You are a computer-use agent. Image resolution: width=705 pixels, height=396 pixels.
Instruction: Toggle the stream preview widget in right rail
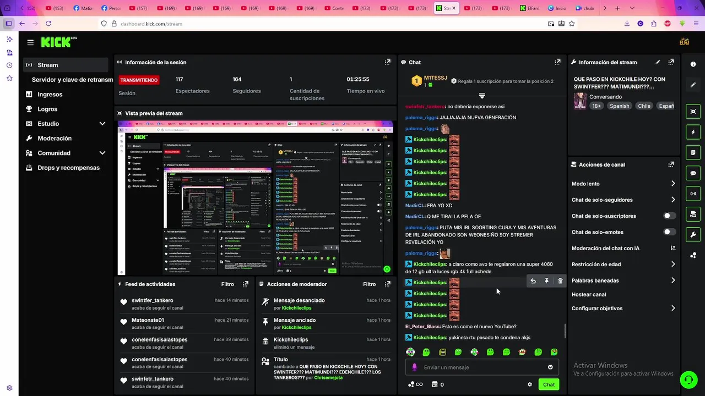[693, 111]
